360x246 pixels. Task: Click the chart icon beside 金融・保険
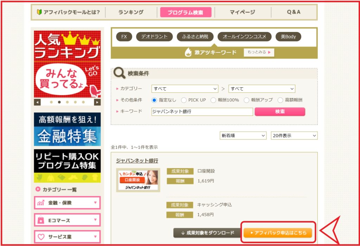coord(41,203)
